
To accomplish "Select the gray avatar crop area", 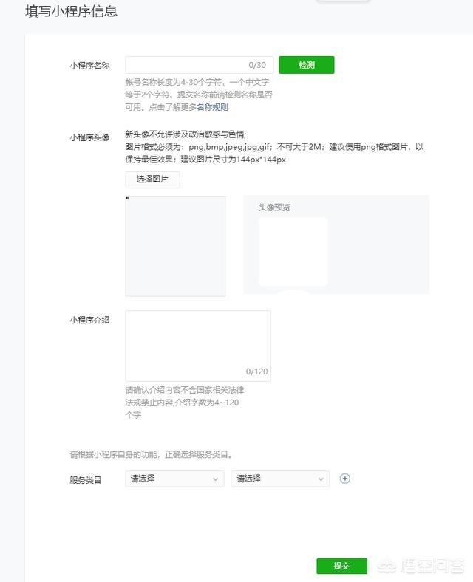I will coord(175,247).
